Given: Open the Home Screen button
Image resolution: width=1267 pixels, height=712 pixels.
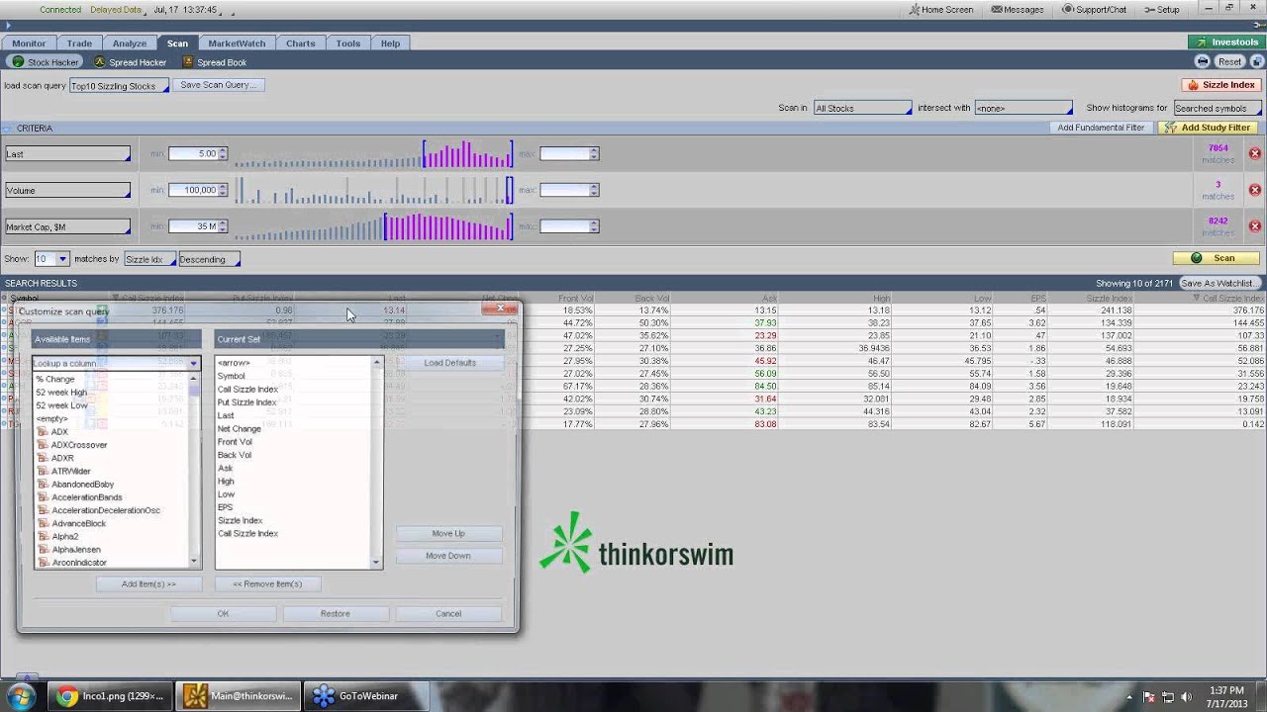Looking at the screenshot, I should tap(941, 9).
